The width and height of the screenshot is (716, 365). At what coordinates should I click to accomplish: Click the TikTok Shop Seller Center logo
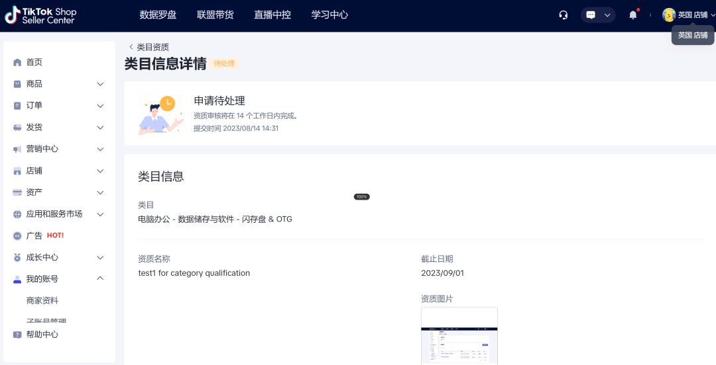pyautogui.click(x=40, y=15)
